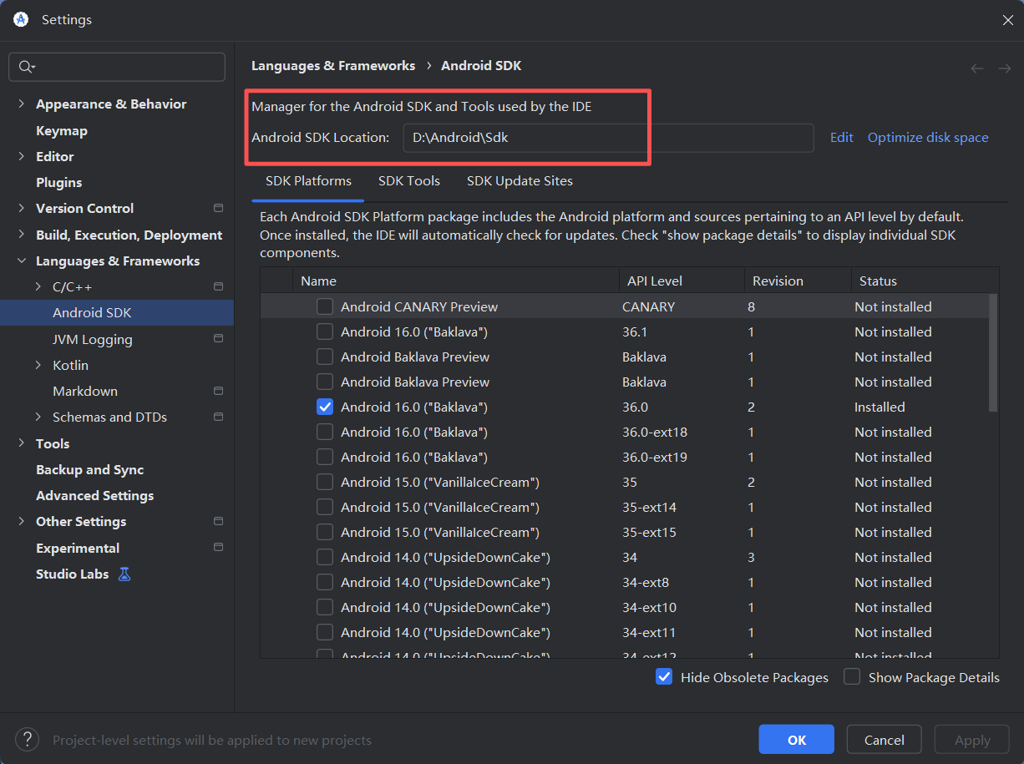Click Languages & Frameworks breadcrumb
1024x764 pixels.
click(333, 65)
